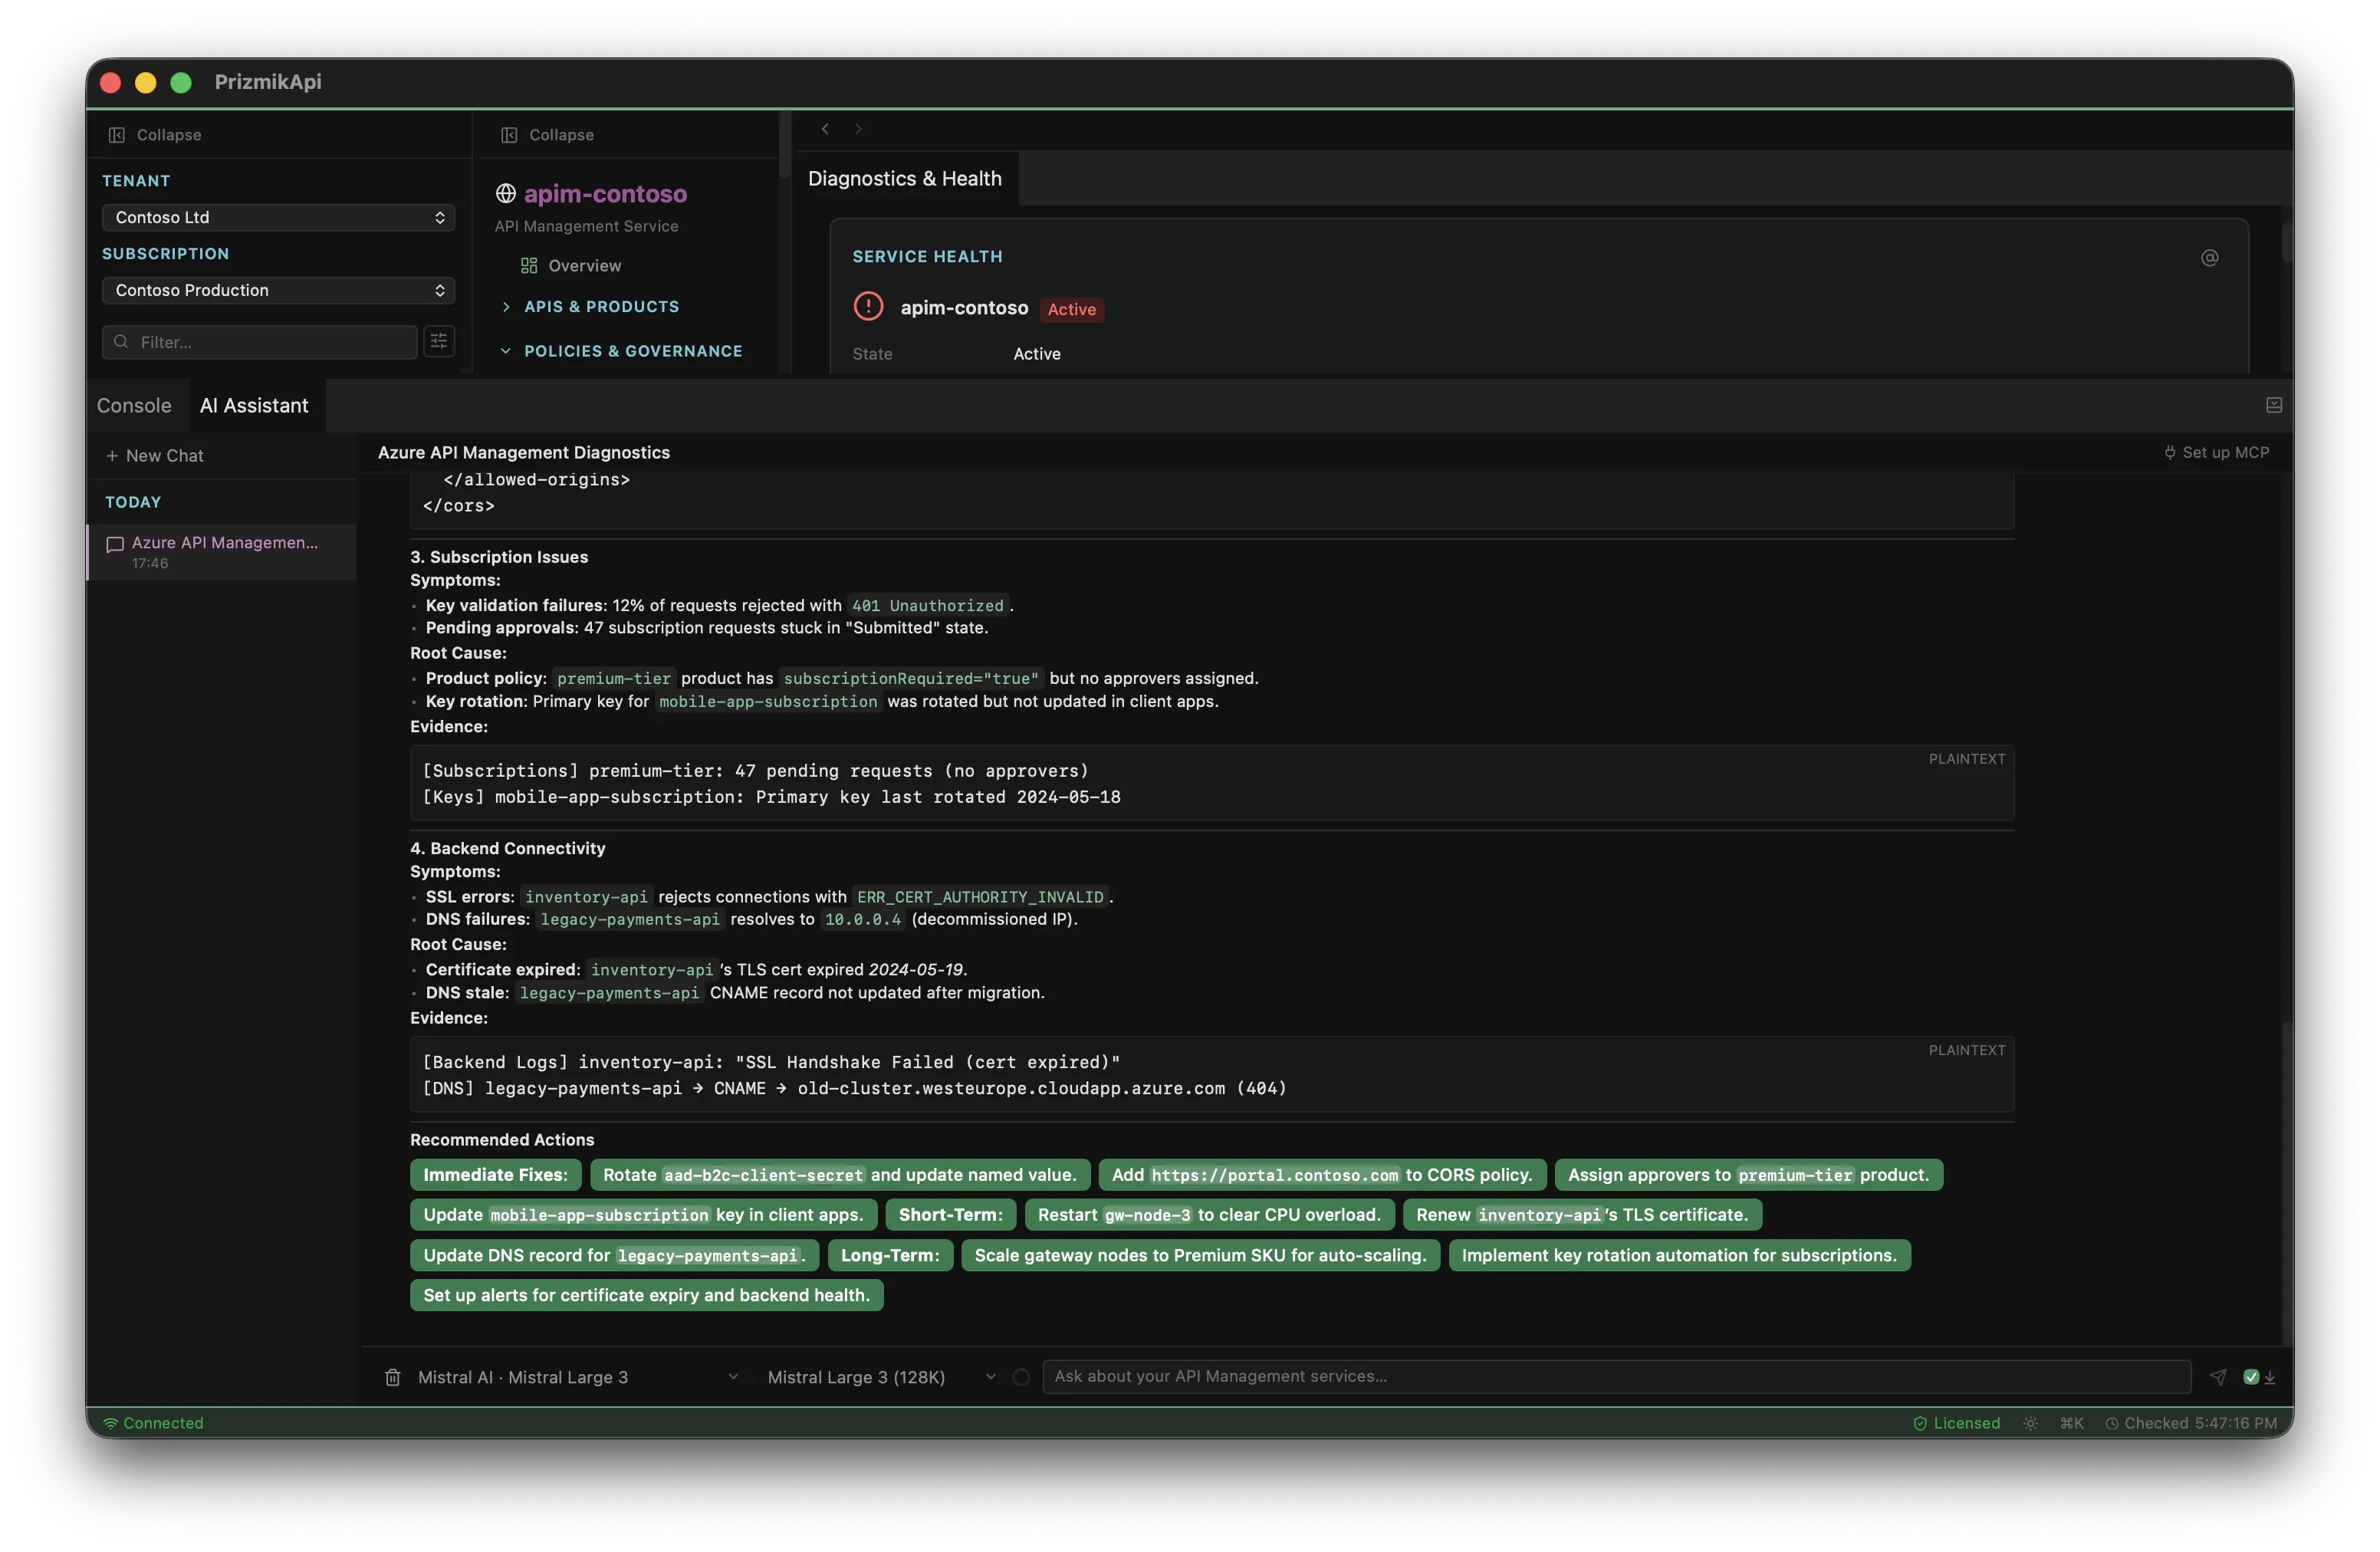Open the Contoso Production subscription dropdown
The height and width of the screenshot is (1552, 2380).
coord(278,290)
